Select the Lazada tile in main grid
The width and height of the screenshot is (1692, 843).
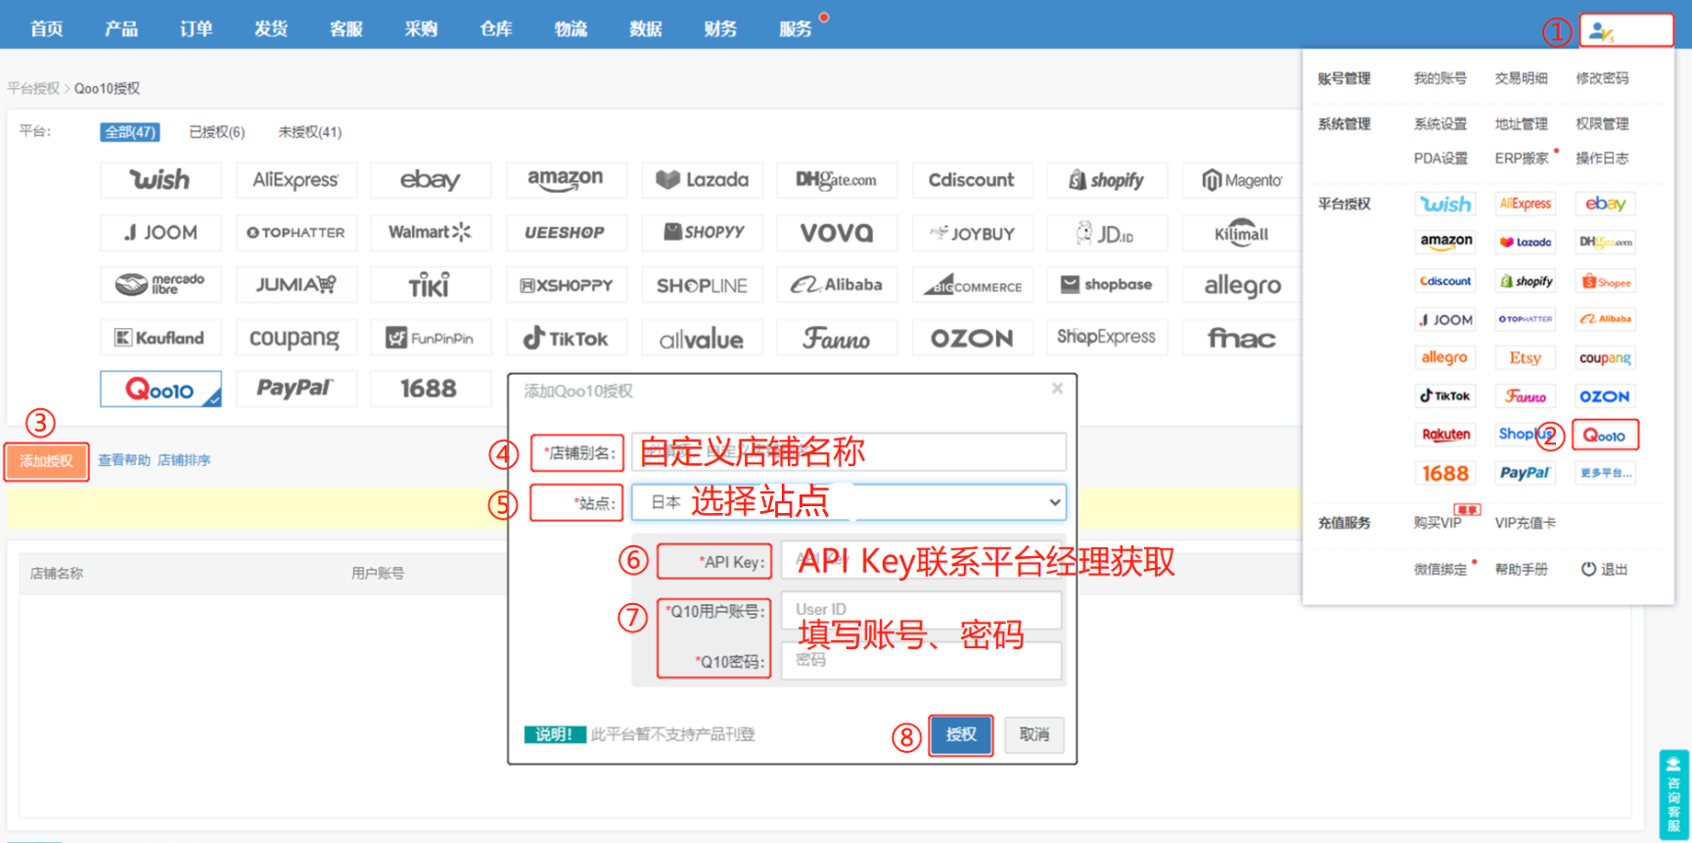(x=702, y=180)
